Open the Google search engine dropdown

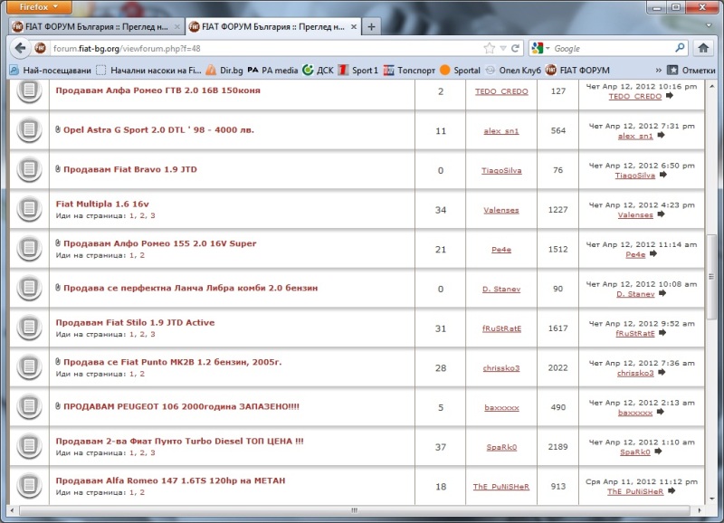click(541, 49)
